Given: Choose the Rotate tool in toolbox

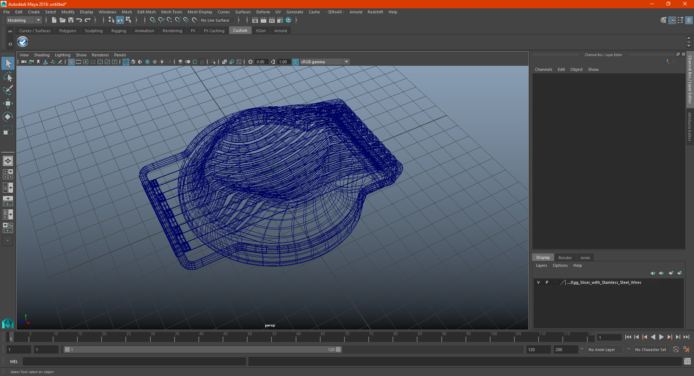Looking at the screenshot, I should (8, 117).
